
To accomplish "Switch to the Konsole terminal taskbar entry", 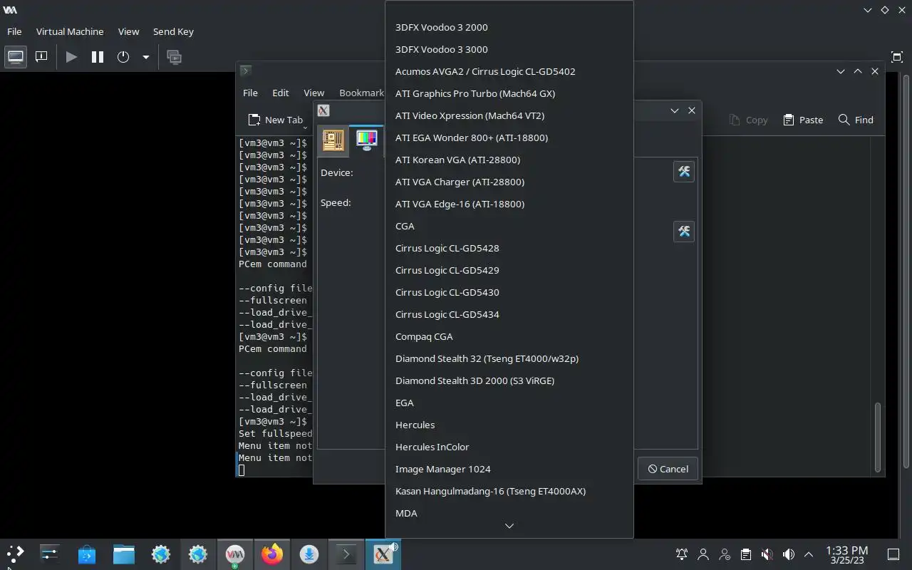I will pyautogui.click(x=346, y=554).
